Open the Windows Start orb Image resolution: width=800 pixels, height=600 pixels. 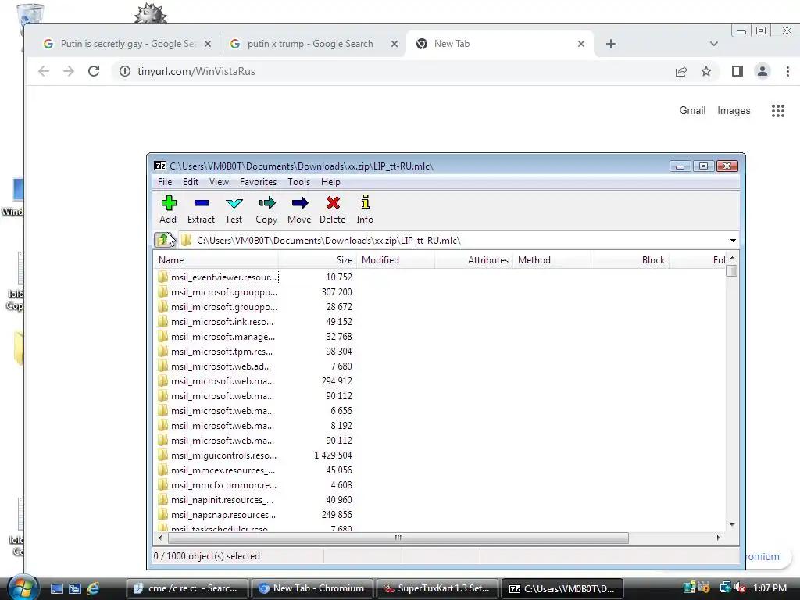pyautogui.click(x=23, y=587)
